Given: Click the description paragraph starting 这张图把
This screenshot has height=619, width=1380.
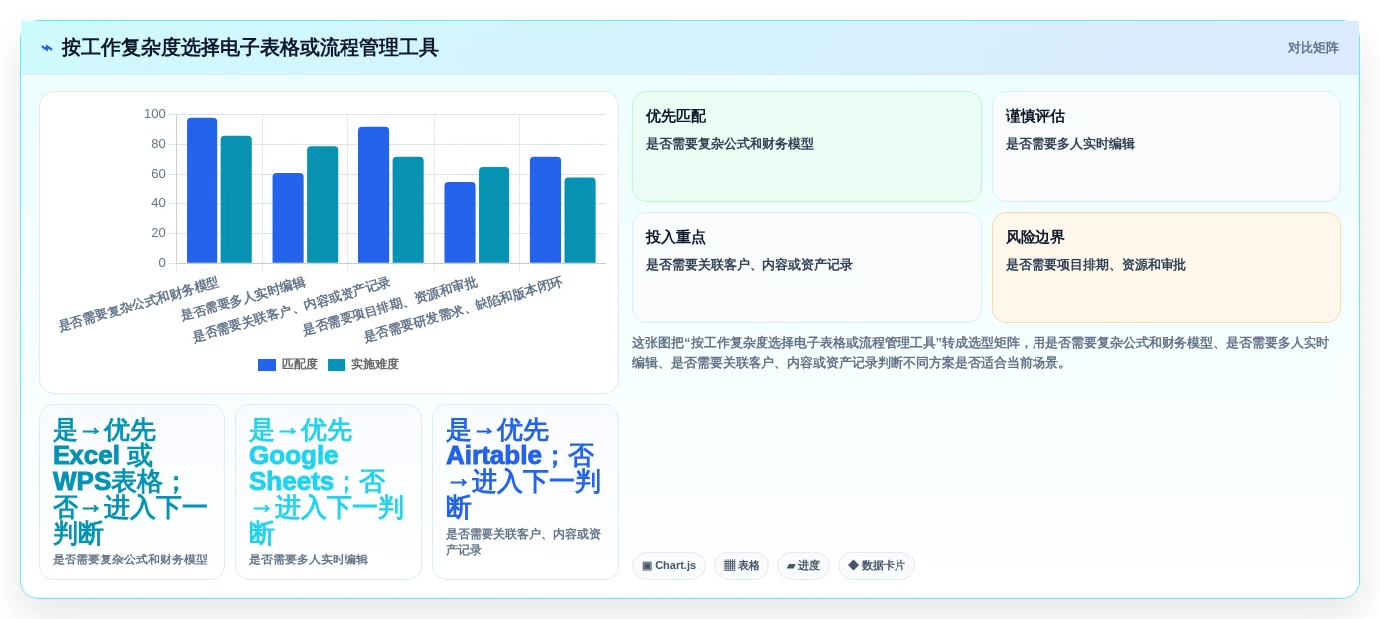Looking at the screenshot, I should (x=981, y=353).
